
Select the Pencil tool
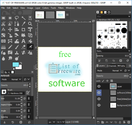click(10, 47)
